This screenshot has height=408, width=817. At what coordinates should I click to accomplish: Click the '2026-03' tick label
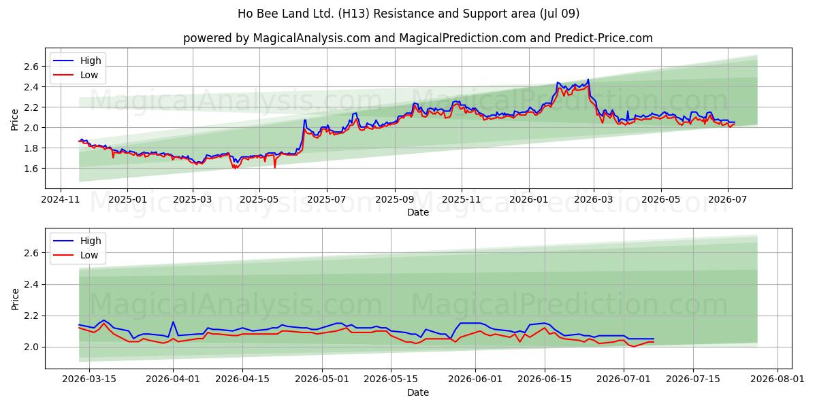click(593, 199)
